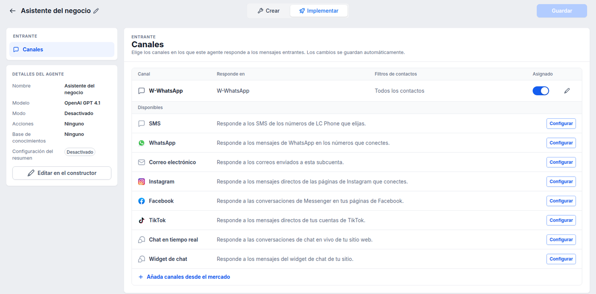Click the Acciones value Ninguno
596x294 pixels.
[74, 124]
